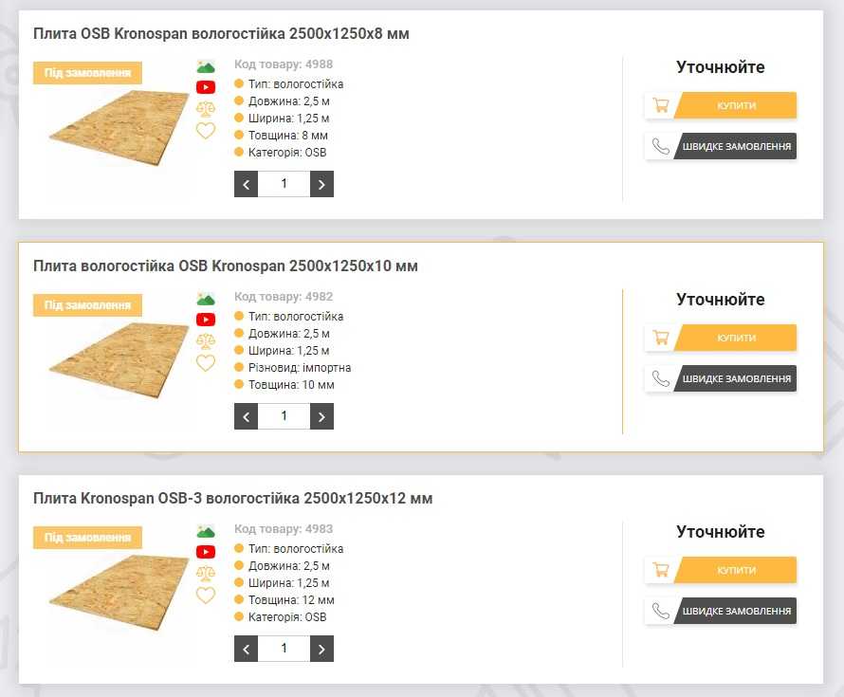
Task: Play YouTube video for the 8 мм OSB board
Action: tap(206, 87)
